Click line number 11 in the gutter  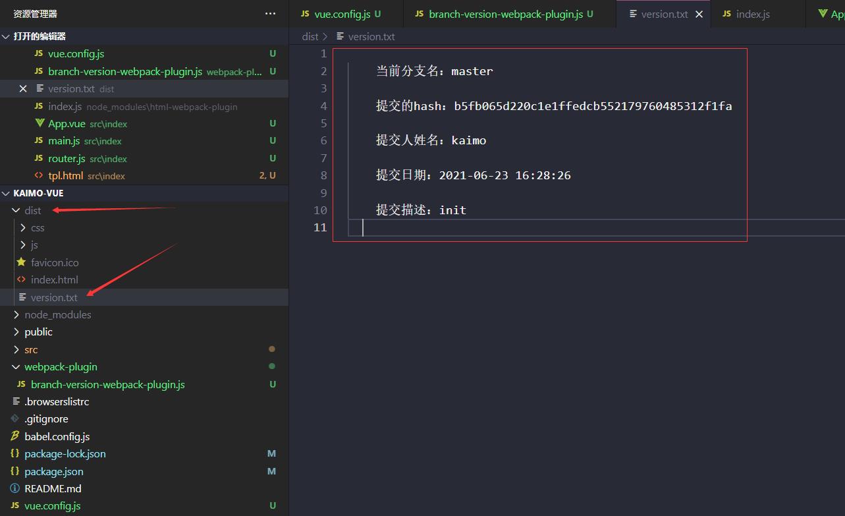point(320,227)
